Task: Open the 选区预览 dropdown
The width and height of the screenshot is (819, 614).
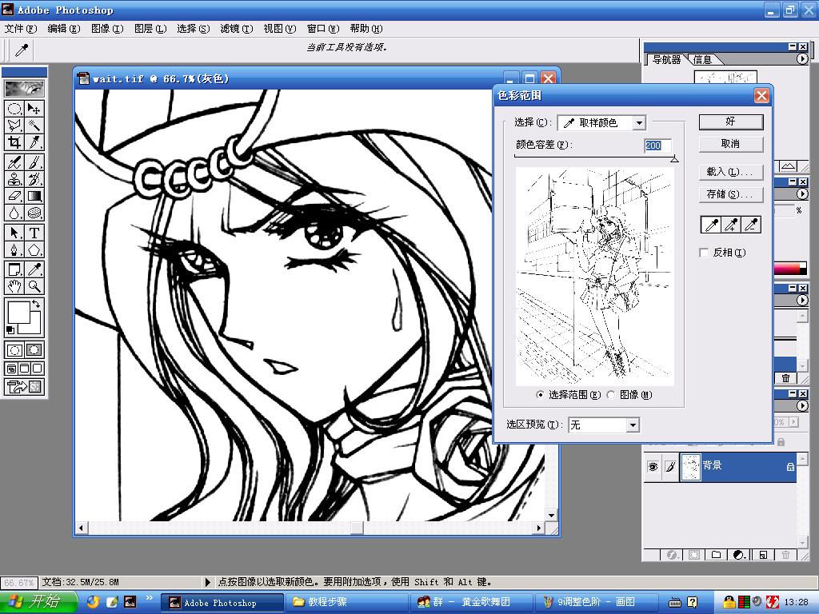Action: click(x=633, y=425)
